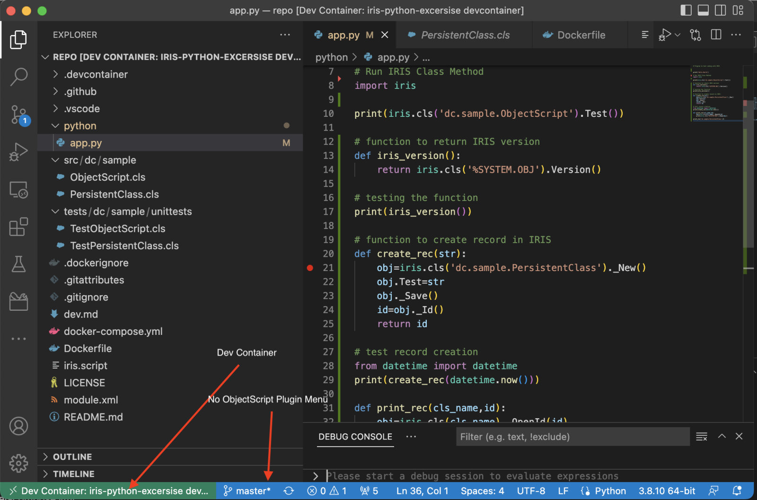757x500 pixels.
Task: Open editor More Actions ellipsis
Action: 736,35
